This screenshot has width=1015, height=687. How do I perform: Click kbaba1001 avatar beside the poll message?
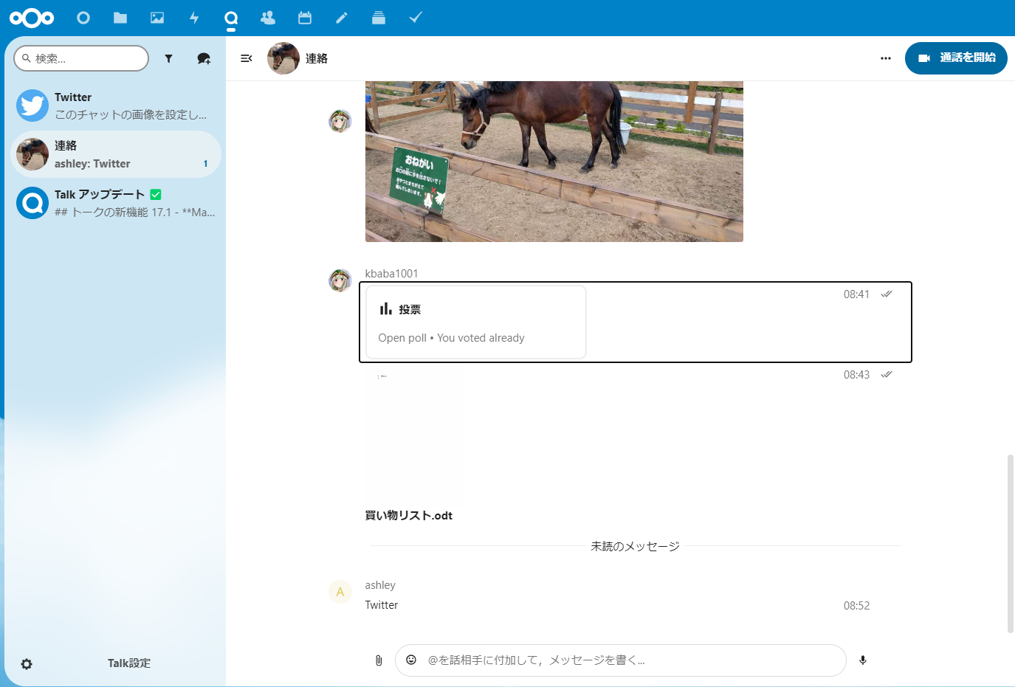[340, 280]
